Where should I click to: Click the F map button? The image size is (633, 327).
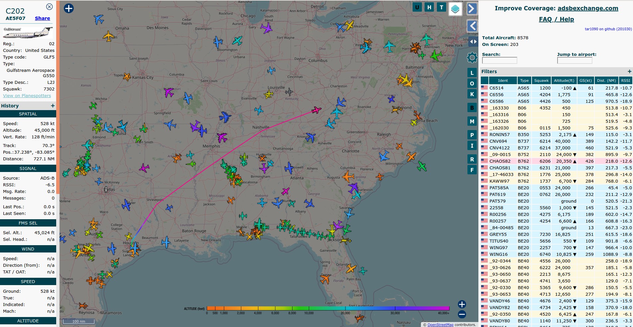click(472, 170)
